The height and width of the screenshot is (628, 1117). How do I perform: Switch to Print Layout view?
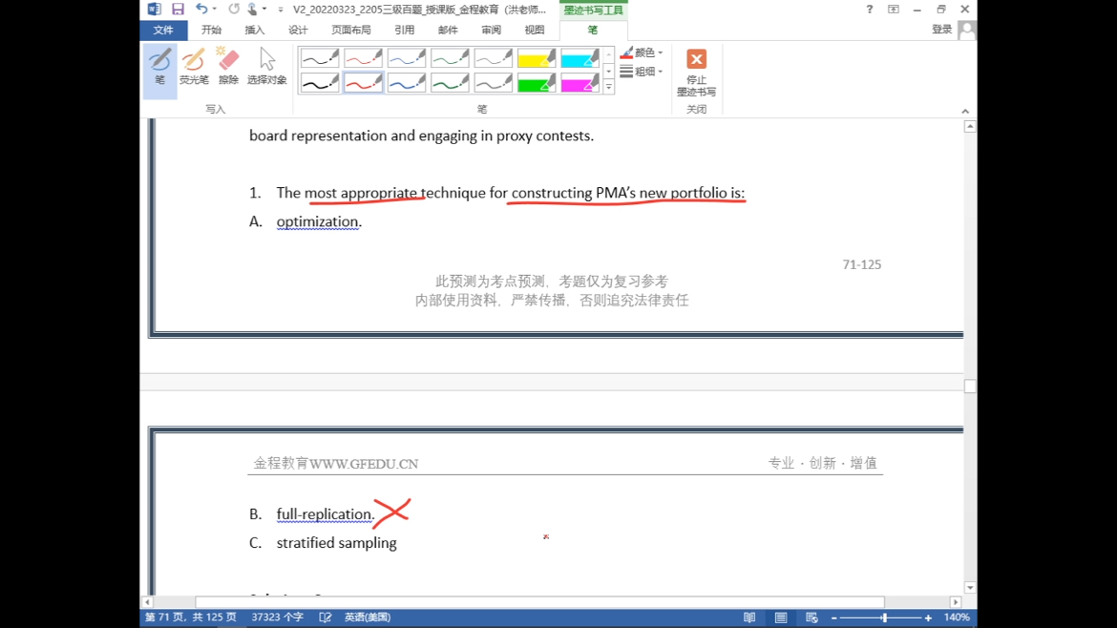pos(781,618)
